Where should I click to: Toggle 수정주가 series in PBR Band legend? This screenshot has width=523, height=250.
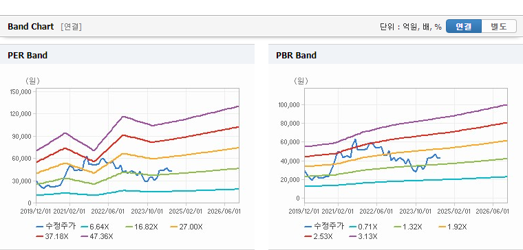[324, 227]
